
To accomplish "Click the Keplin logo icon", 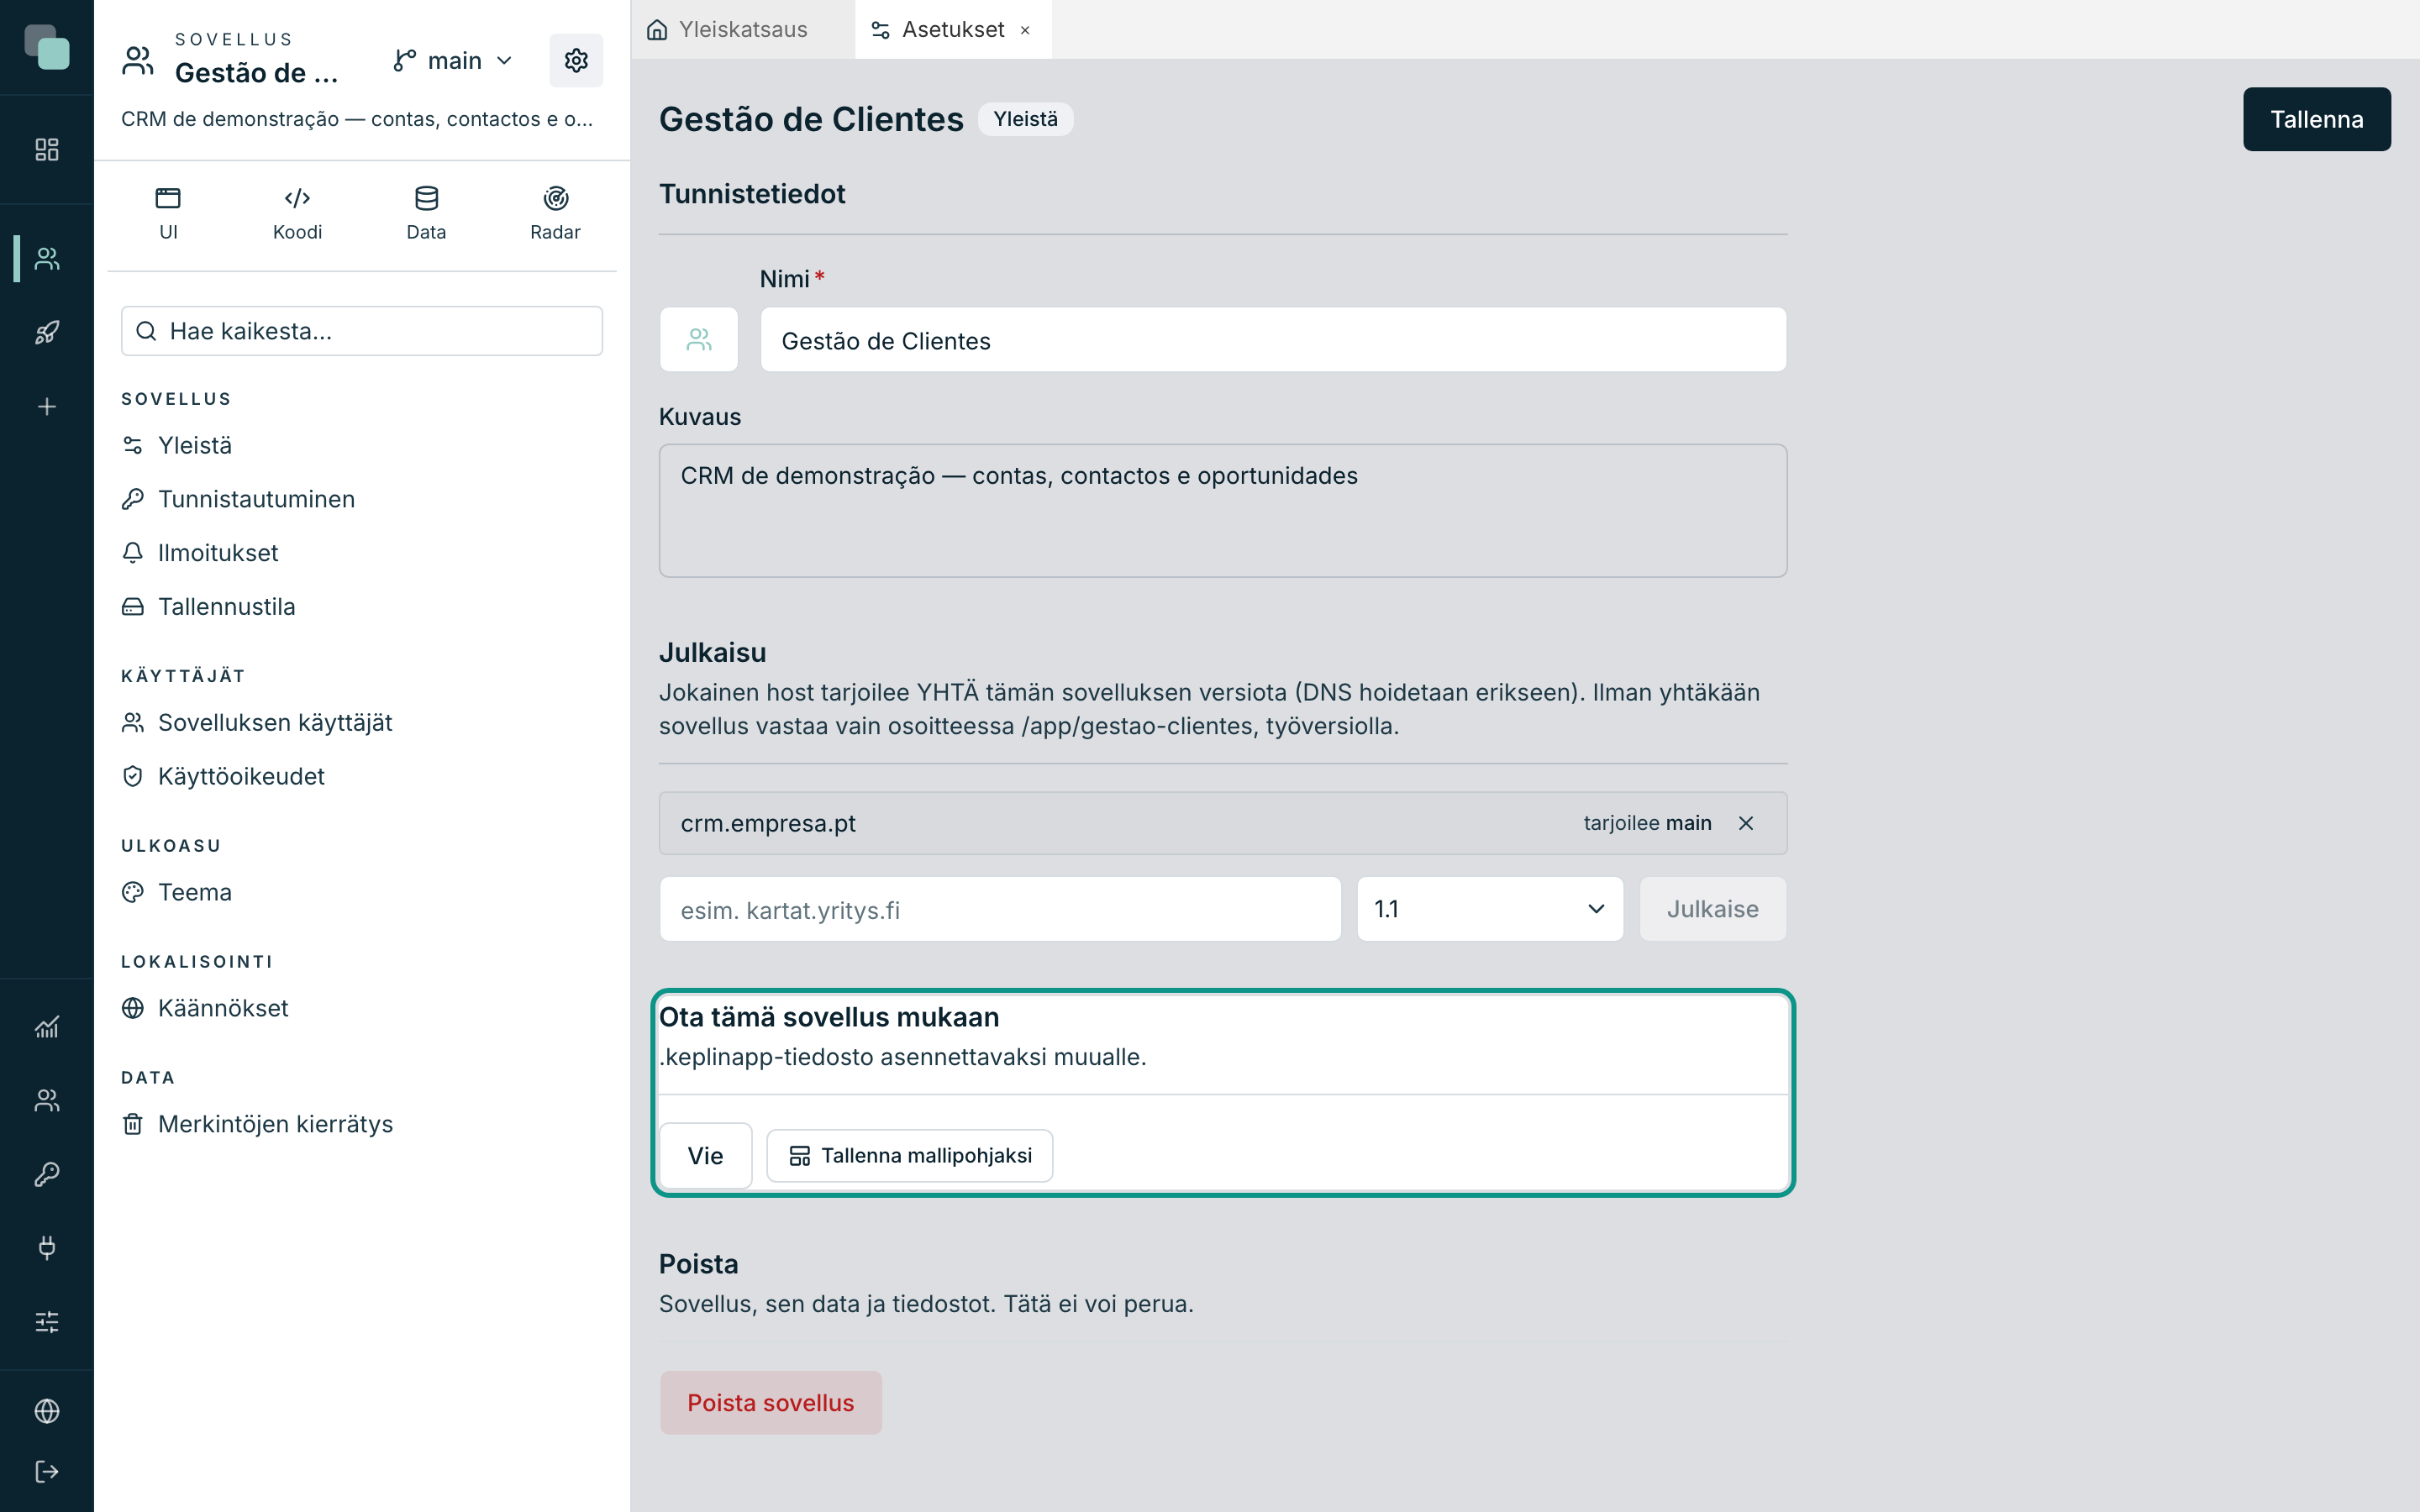I will pos(47,47).
